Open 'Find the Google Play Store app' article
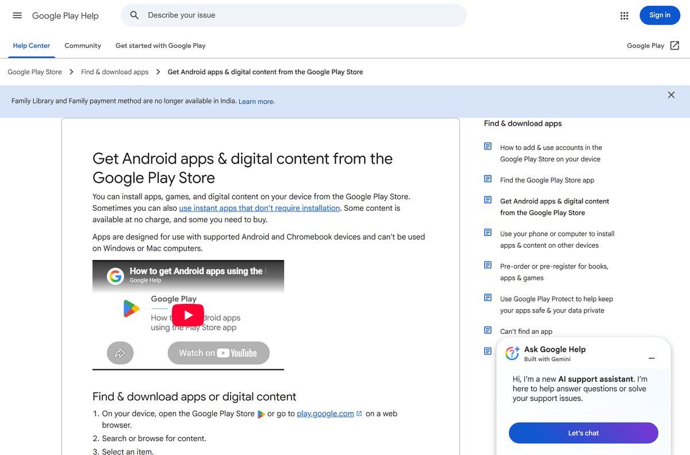The height and width of the screenshot is (455, 690). 547,180
